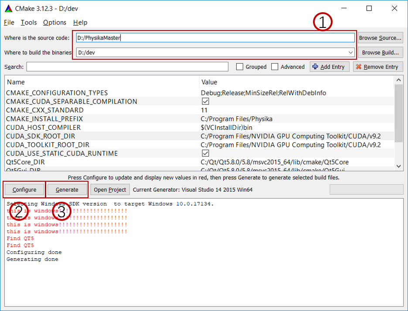Uncheck CMAKE_CUDA_SEPARABLE_COMPILATION checkbox

(205, 101)
